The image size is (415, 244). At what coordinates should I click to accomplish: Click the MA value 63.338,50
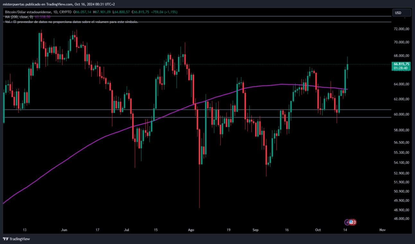coord(42,17)
